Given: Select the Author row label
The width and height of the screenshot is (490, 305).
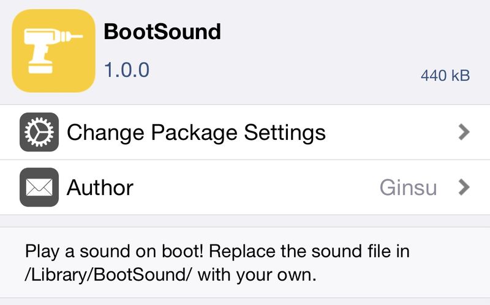Looking at the screenshot, I should (x=100, y=188).
